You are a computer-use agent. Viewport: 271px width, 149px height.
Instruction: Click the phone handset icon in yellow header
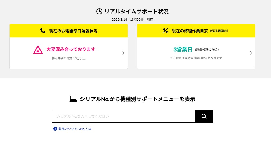click(43, 31)
